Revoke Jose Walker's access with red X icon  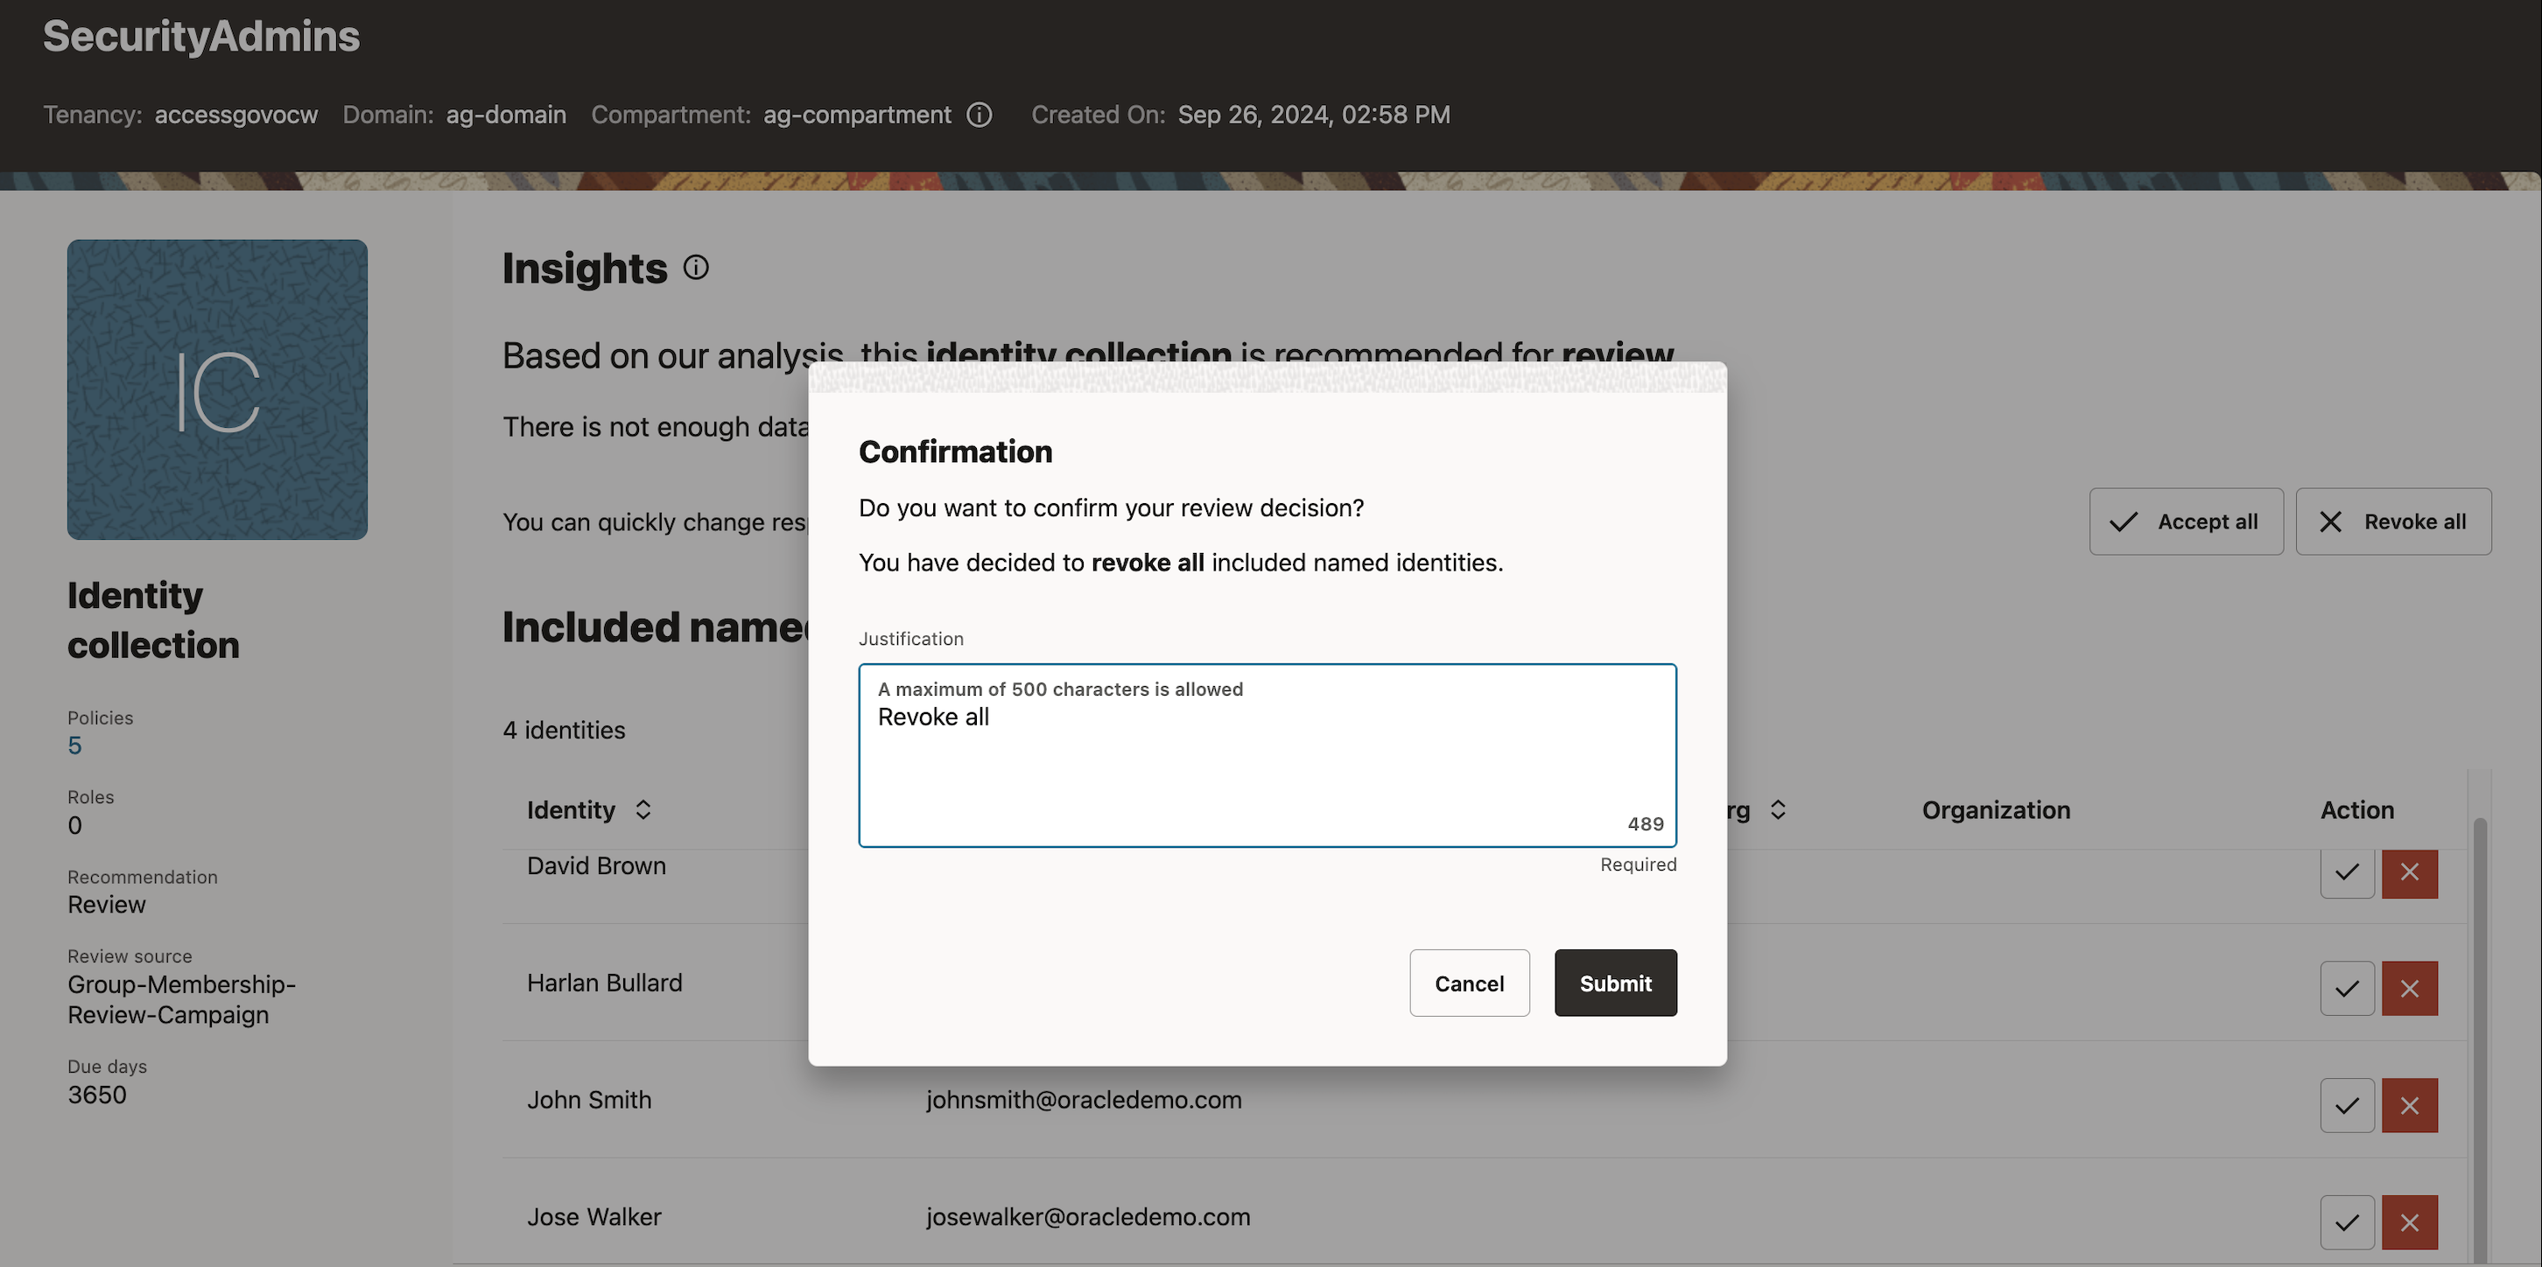pyautogui.click(x=2410, y=1221)
